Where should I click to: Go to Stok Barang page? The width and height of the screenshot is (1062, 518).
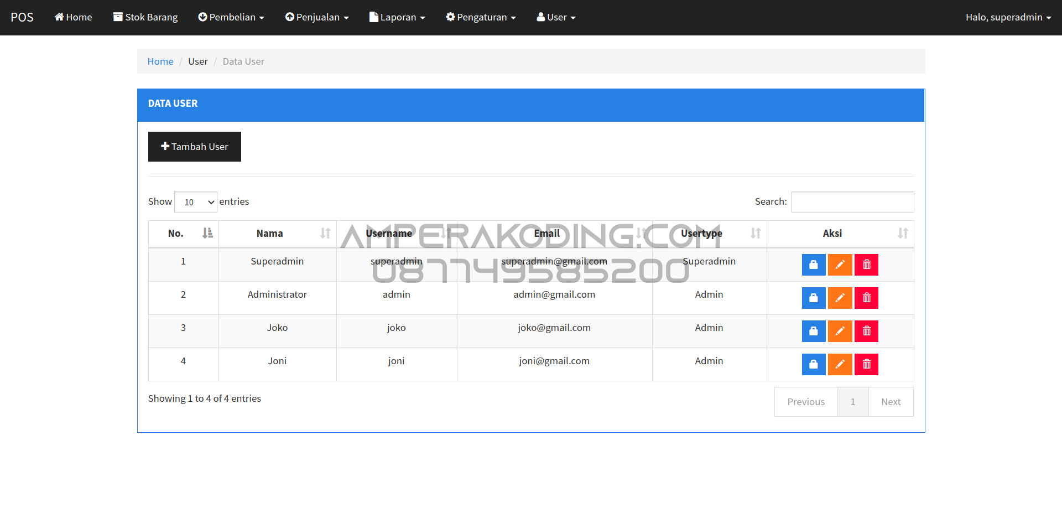145,17
